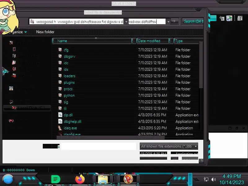Screen dimensions: 248x186
Task: Click the red round icon at bottom of navigation pane
Action: click(11, 121)
